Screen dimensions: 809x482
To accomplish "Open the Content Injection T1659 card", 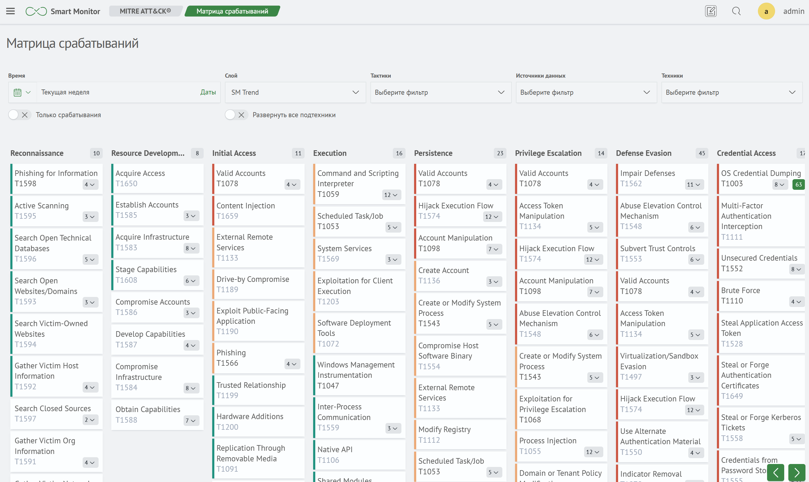I will tap(259, 210).
